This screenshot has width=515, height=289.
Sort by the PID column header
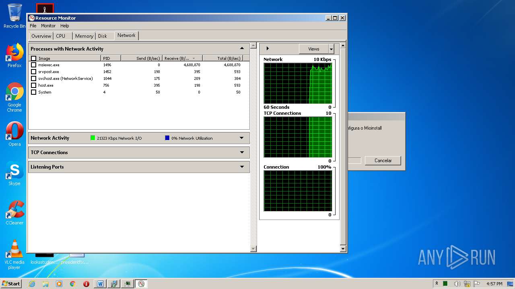point(111,58)
